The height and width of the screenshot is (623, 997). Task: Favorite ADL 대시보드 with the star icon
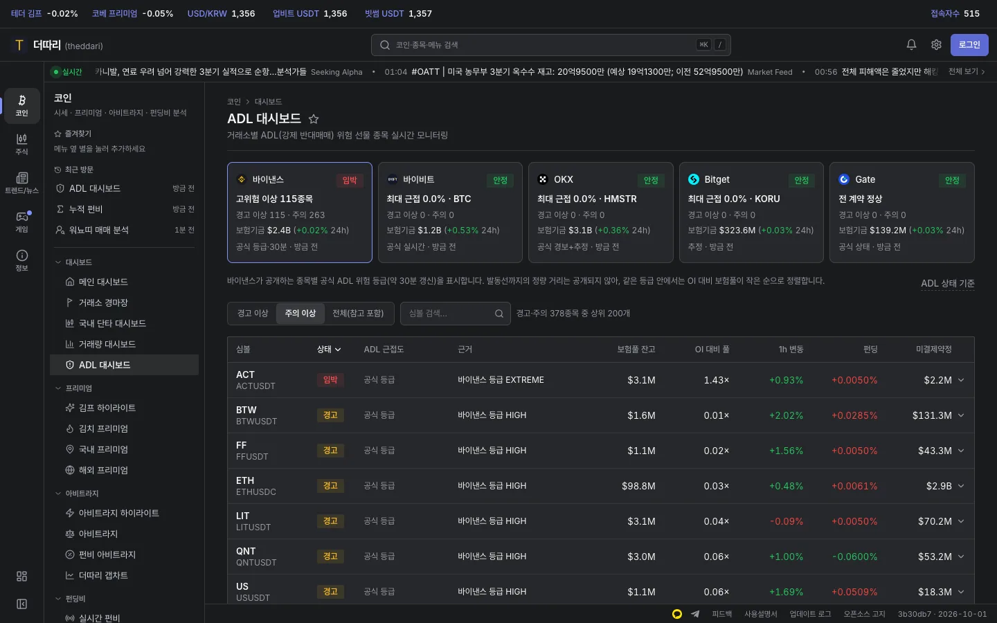coord(314,119)
